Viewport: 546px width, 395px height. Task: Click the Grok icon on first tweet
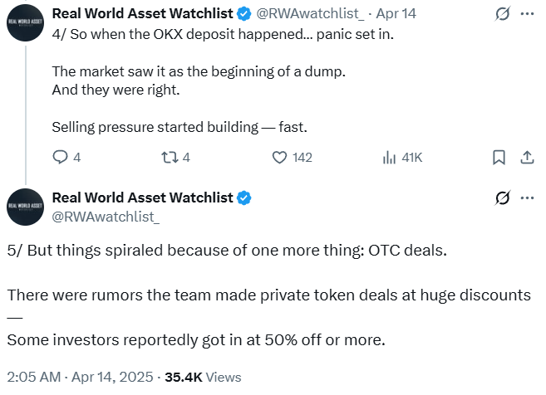pyautogui.click(x=502, y=14)
